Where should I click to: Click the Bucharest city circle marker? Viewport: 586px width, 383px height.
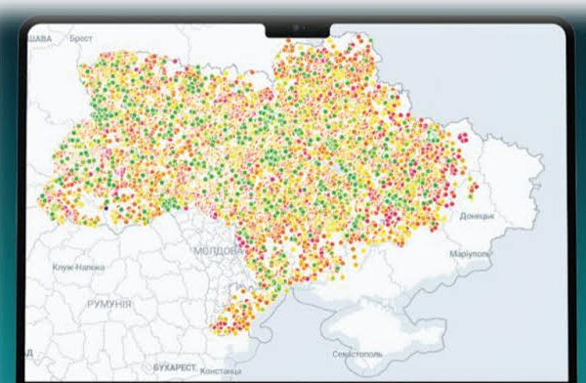(147, 367)
